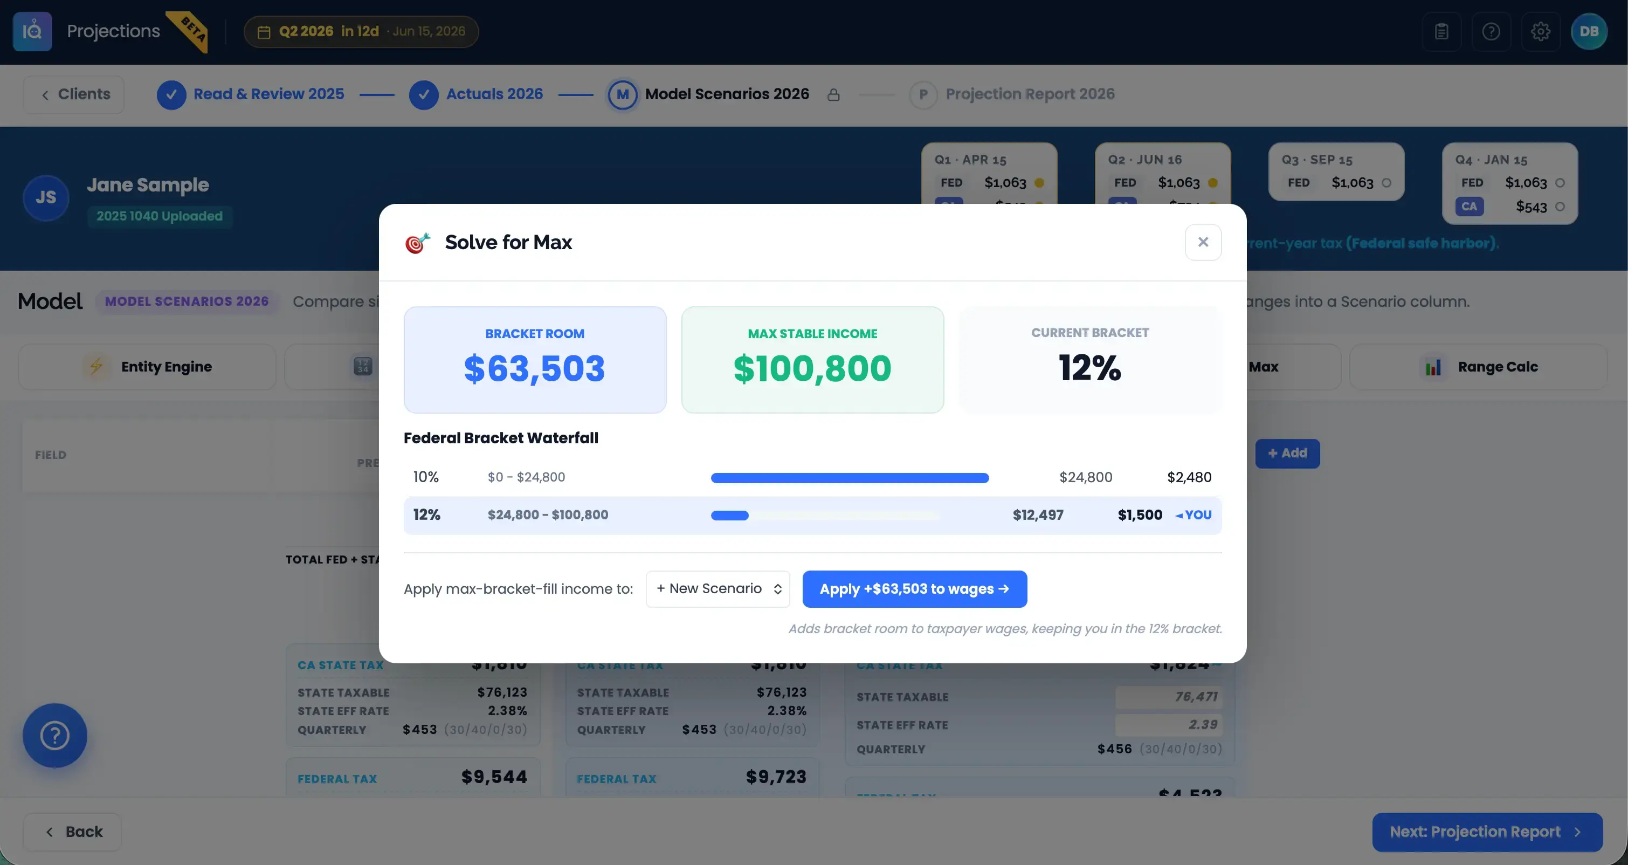The width and height of the screenshot is (1628, 865).
Task: Open the New Scenario dropdown
Action: [x=718, y=589]
